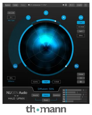This screenshot has height=115, width=92.
Task: Toggle the Exact button
Action: click(46, 100)
